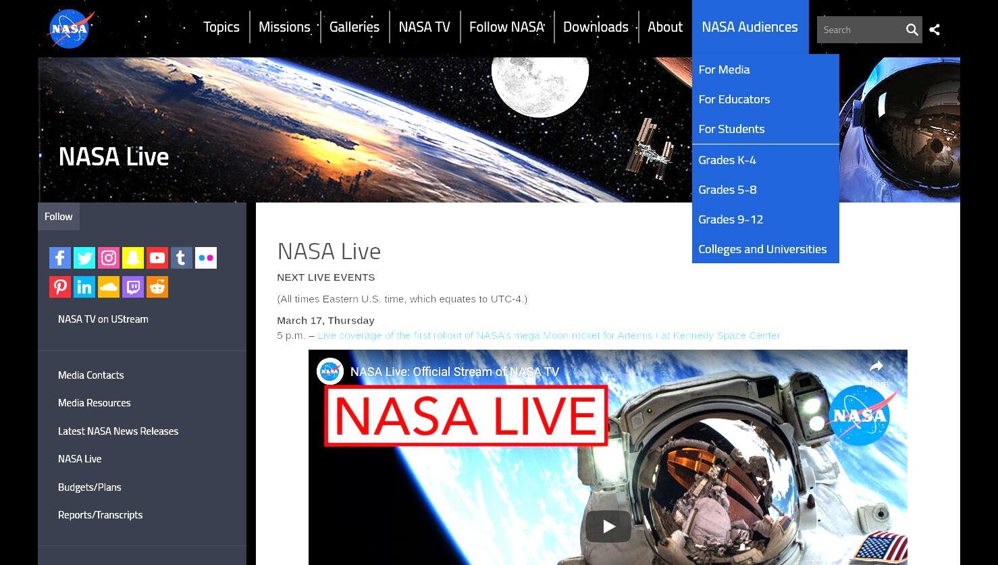Open Facebook follow icon
Screen dimensions: 998x565
60,258
